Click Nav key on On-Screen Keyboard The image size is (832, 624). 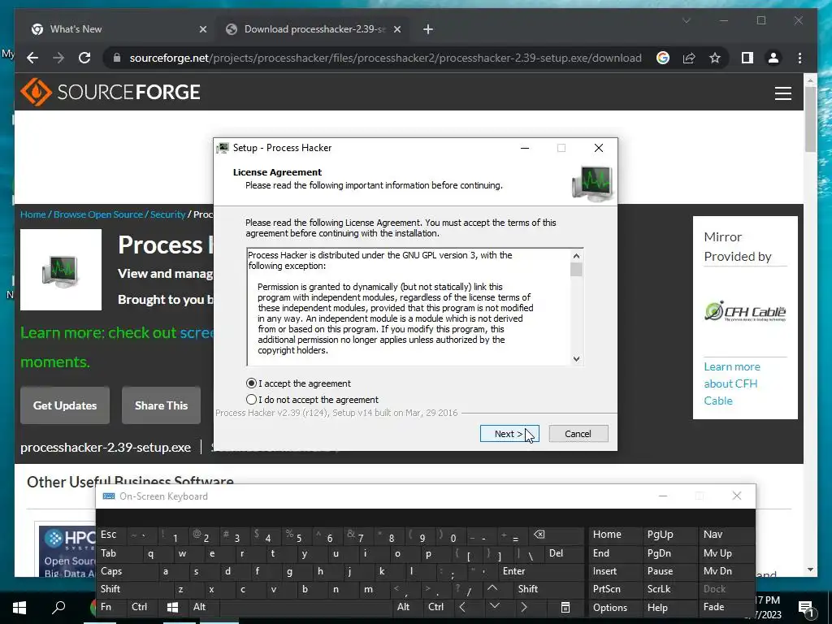726,535
